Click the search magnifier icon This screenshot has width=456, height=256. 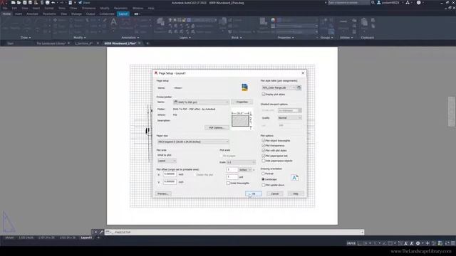(373, 3)
